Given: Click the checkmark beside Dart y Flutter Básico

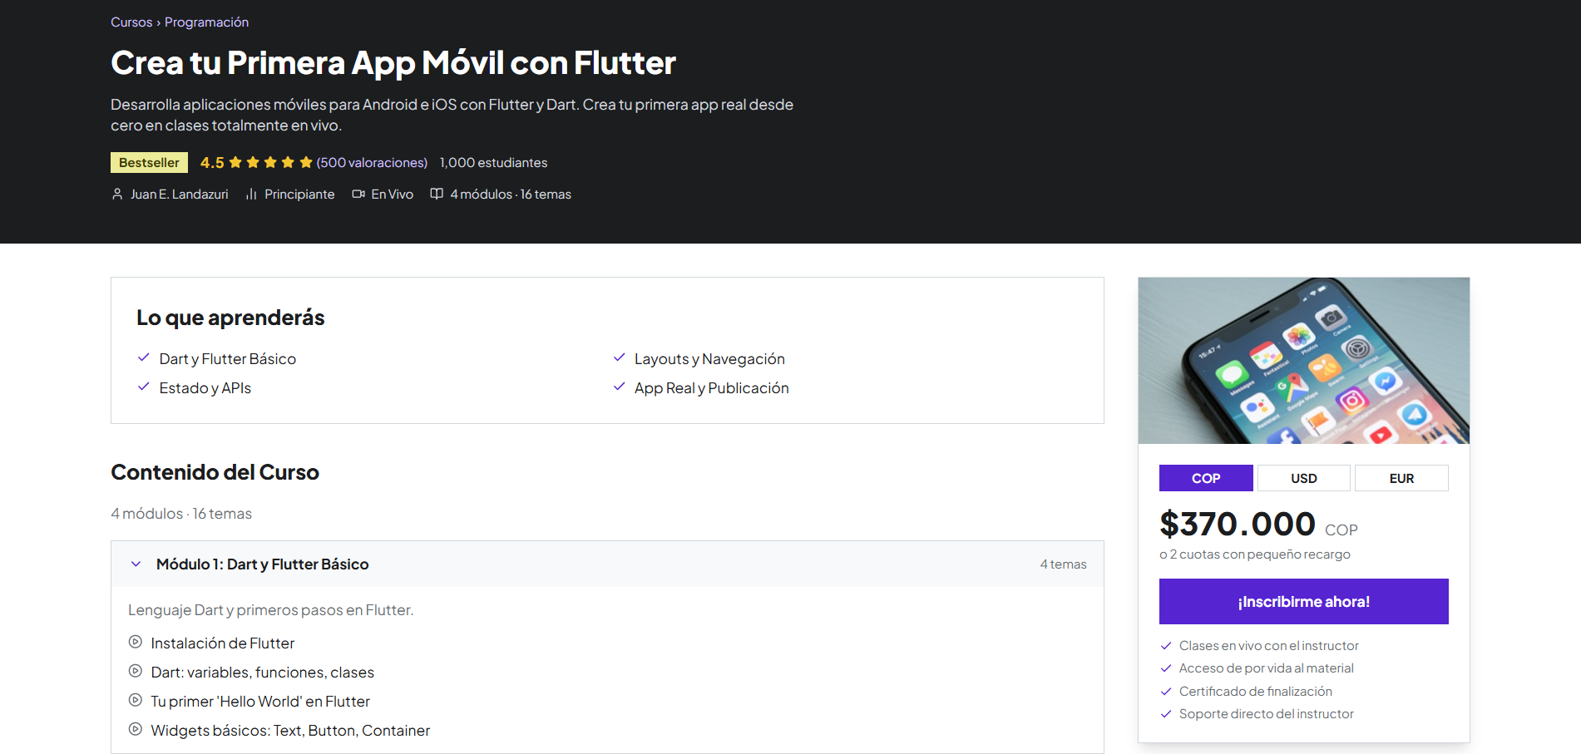Looking at the screenshot, I should point(144,357).
